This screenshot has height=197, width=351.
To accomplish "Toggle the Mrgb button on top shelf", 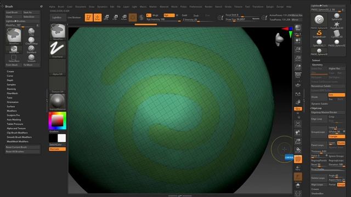I will (x=155, y=15).
